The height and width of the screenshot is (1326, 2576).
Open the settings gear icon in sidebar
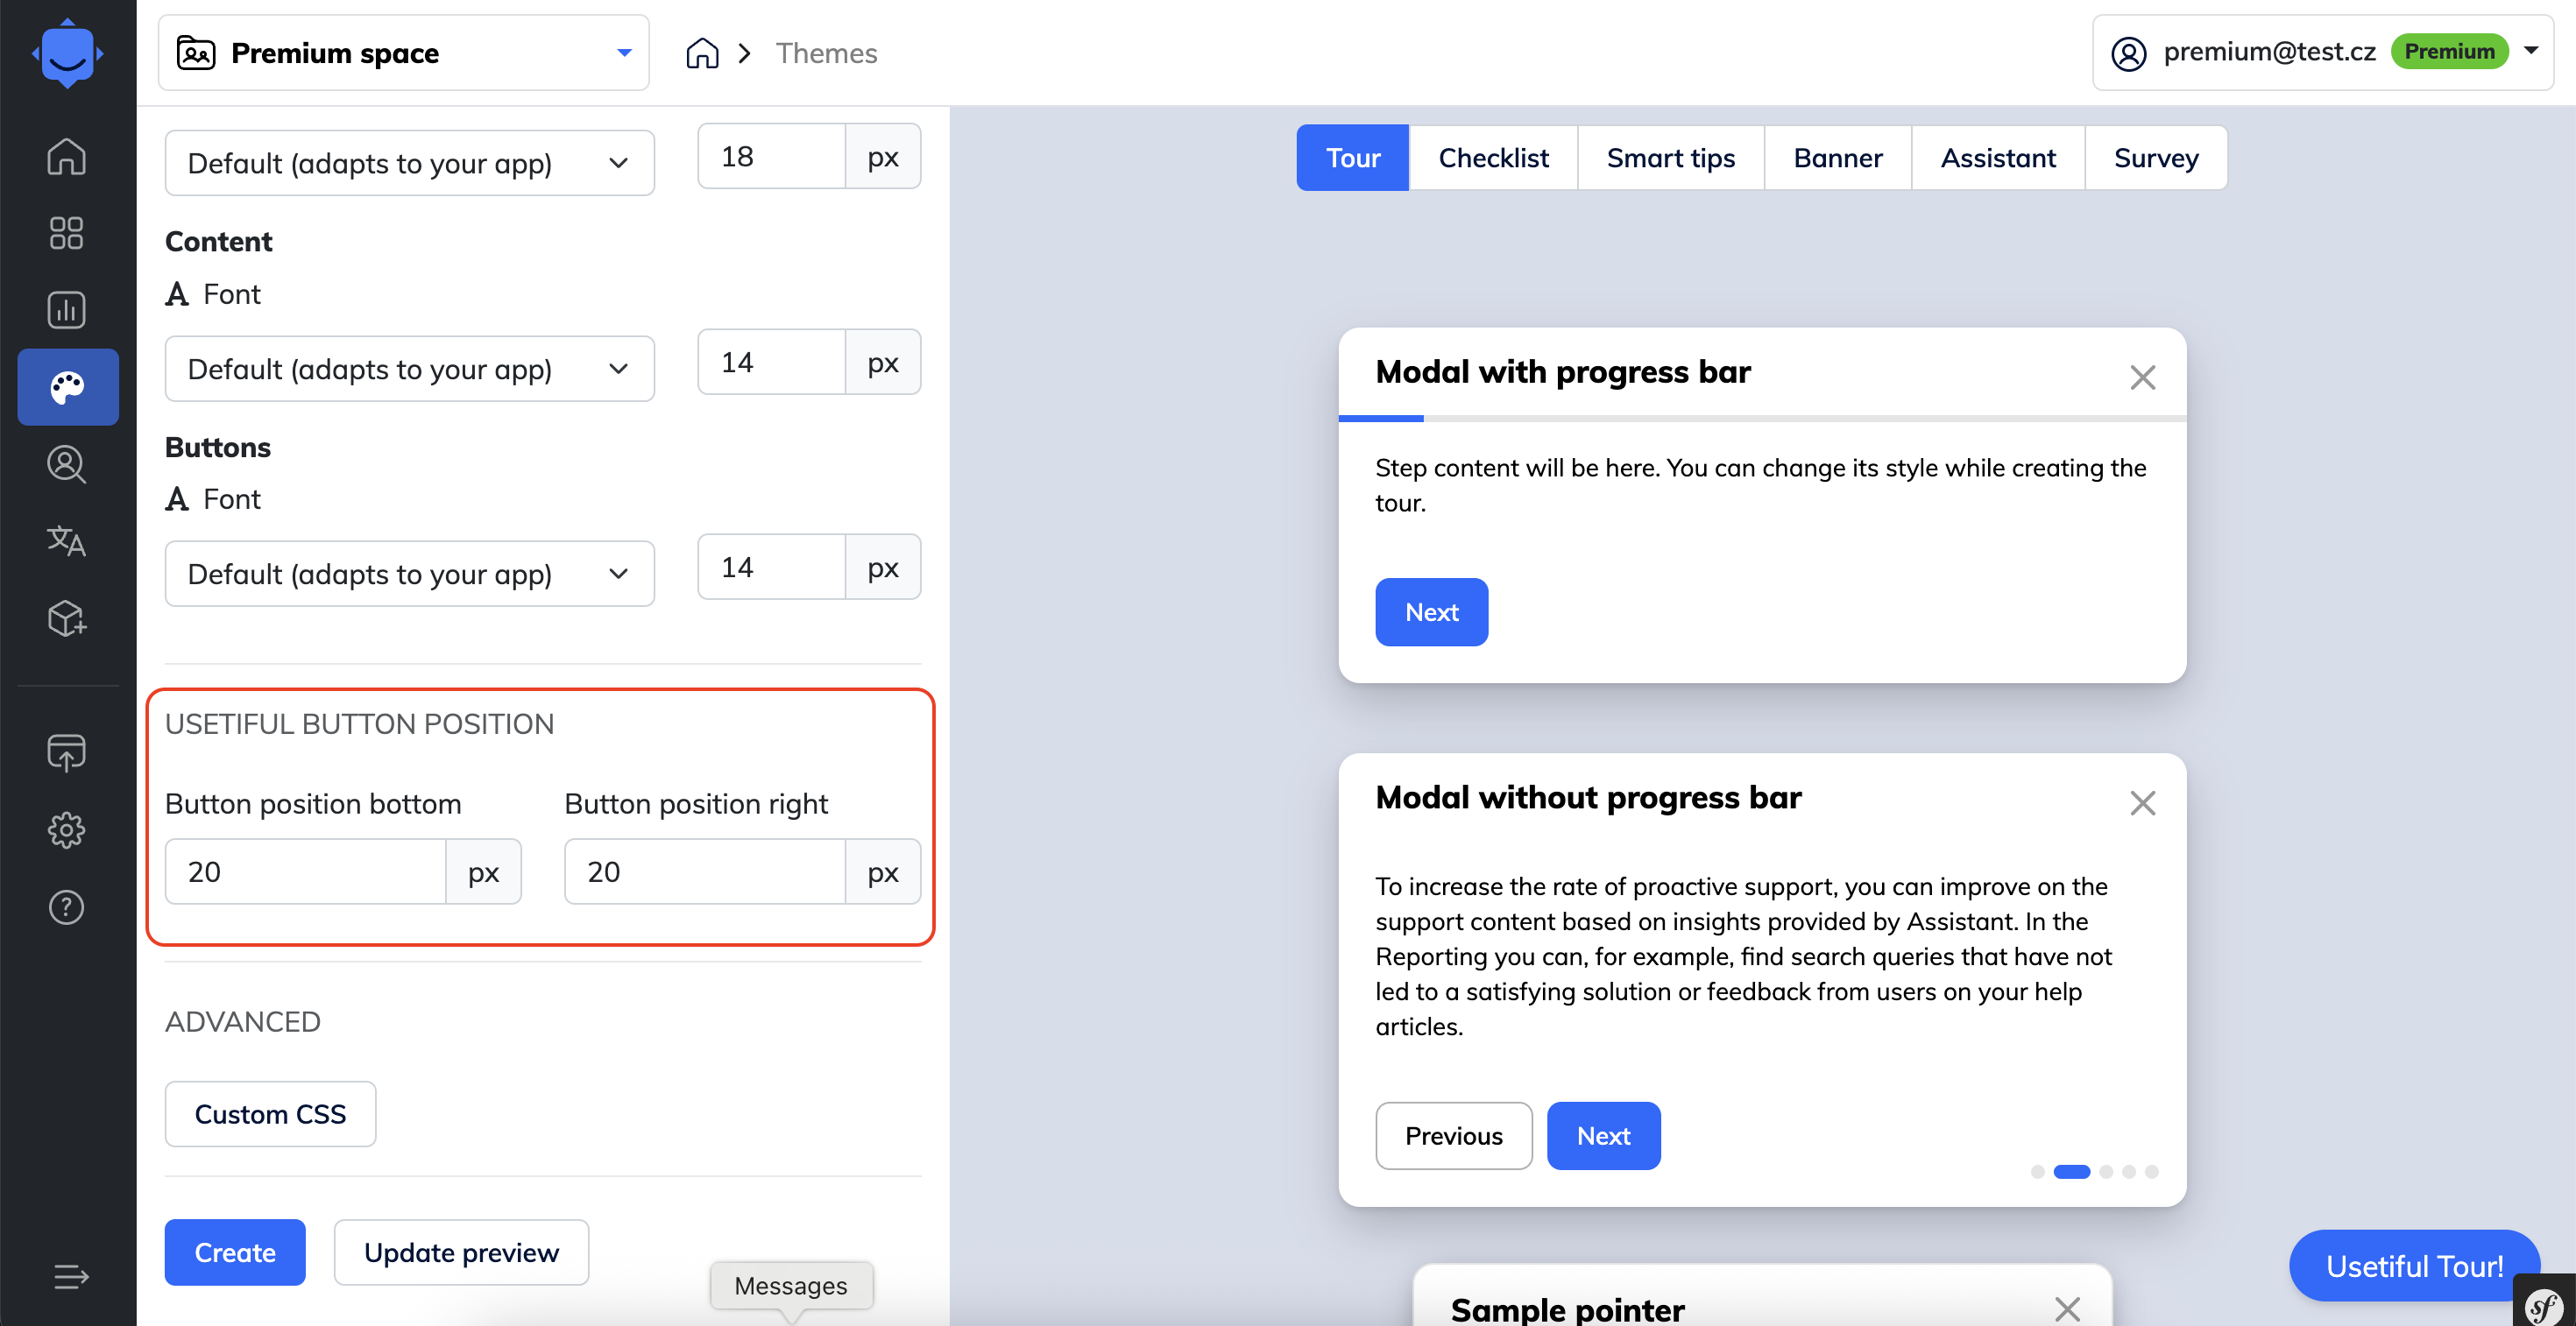tap(67, 829)
